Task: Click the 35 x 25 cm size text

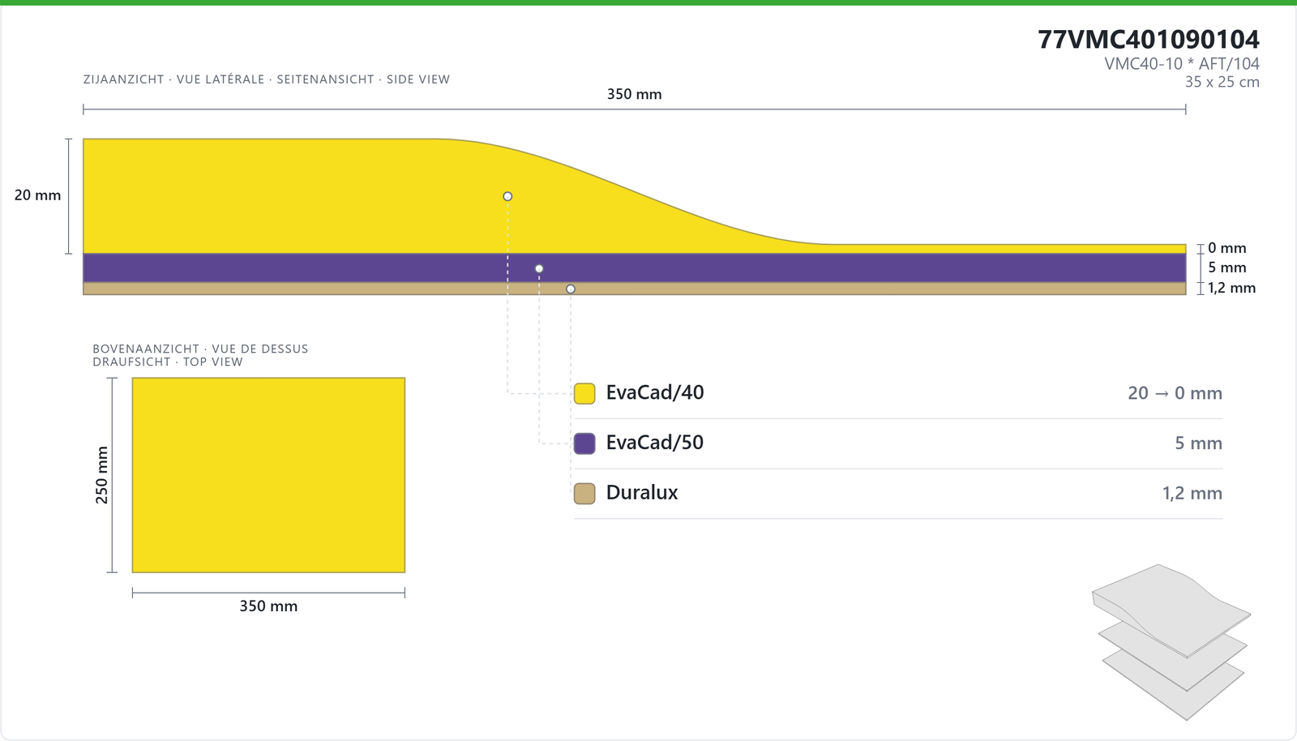Action: (1222, 82)
